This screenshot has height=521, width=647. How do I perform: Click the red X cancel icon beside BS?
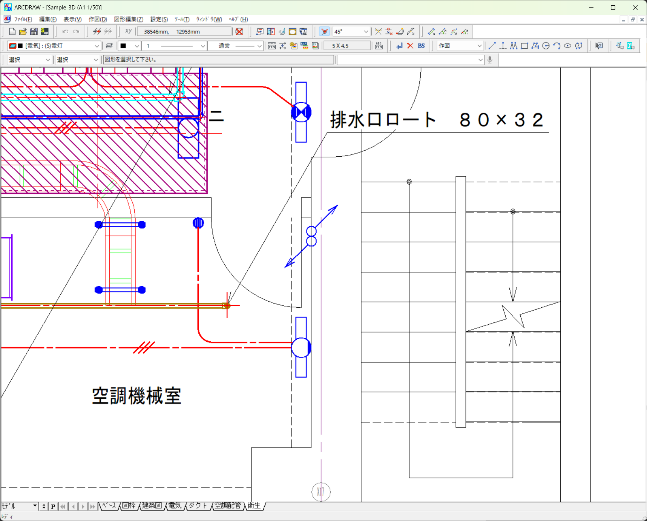click(x=410, y=46)
